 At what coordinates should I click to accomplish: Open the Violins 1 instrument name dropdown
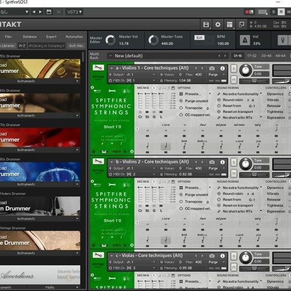coord(112,68)
